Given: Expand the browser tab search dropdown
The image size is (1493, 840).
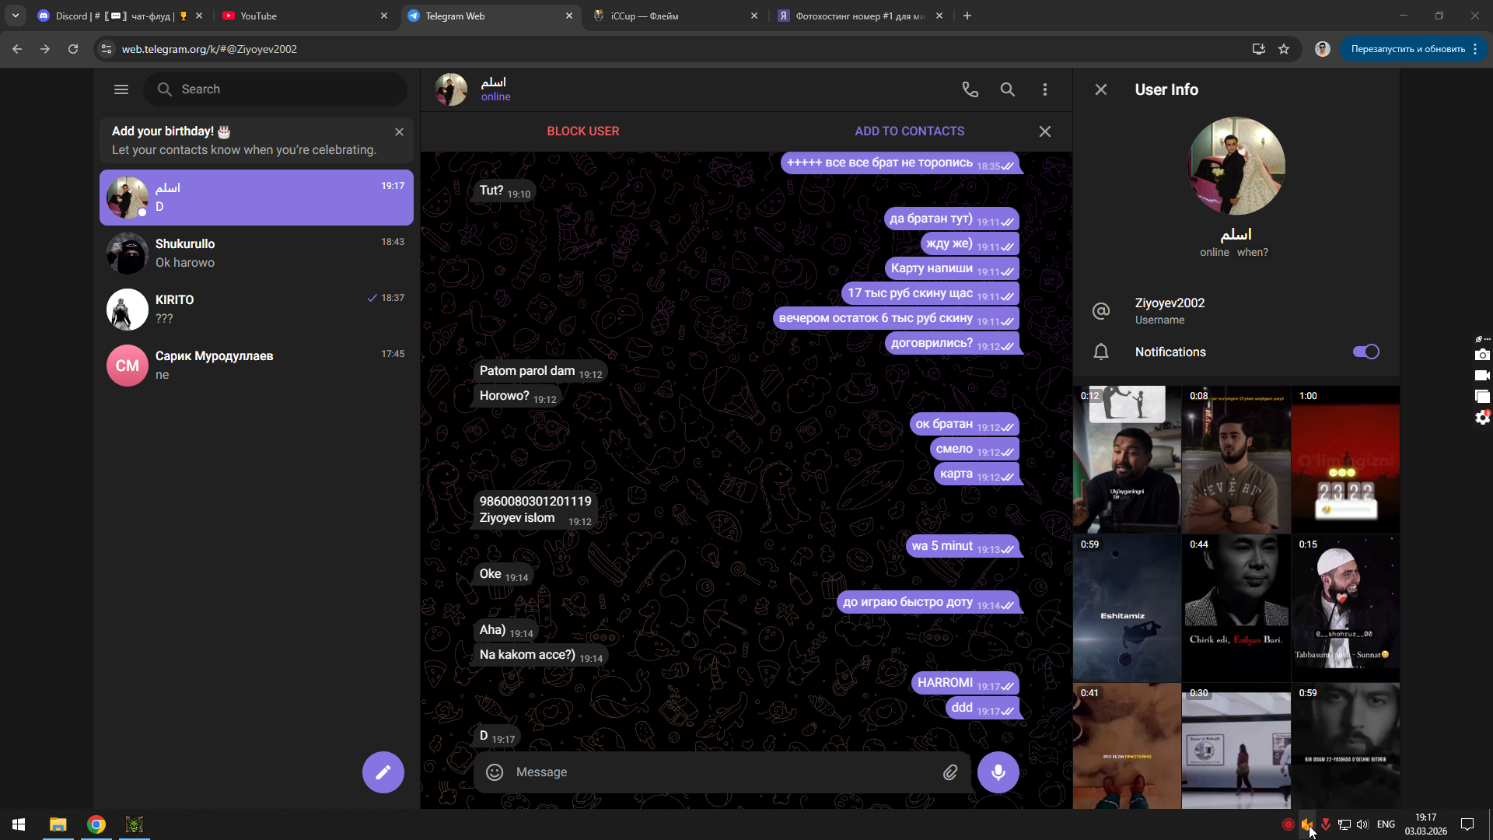Looking at the screenshot, I should pyautogui.click(x=16, y=16).
